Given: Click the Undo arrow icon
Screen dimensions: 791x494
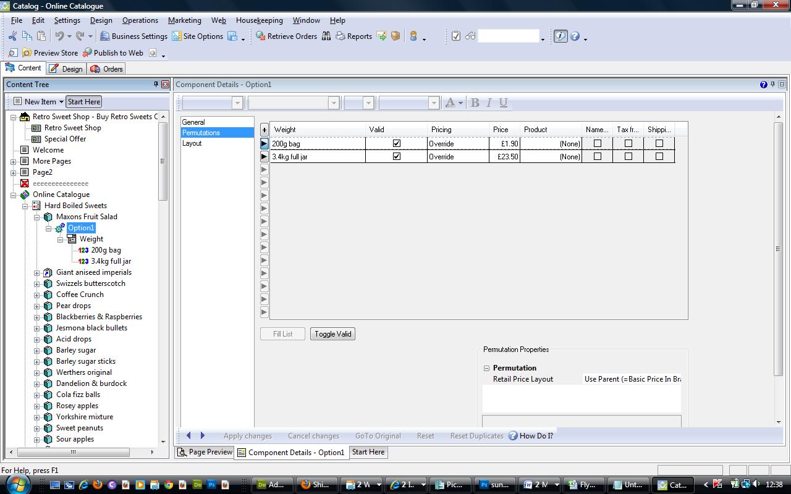Looking at the screenshot, I should click(x=59, y=36).
